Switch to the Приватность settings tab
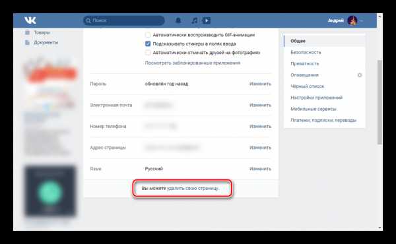The width and height of the screenshot is (396, 244). tap(304, 63)
